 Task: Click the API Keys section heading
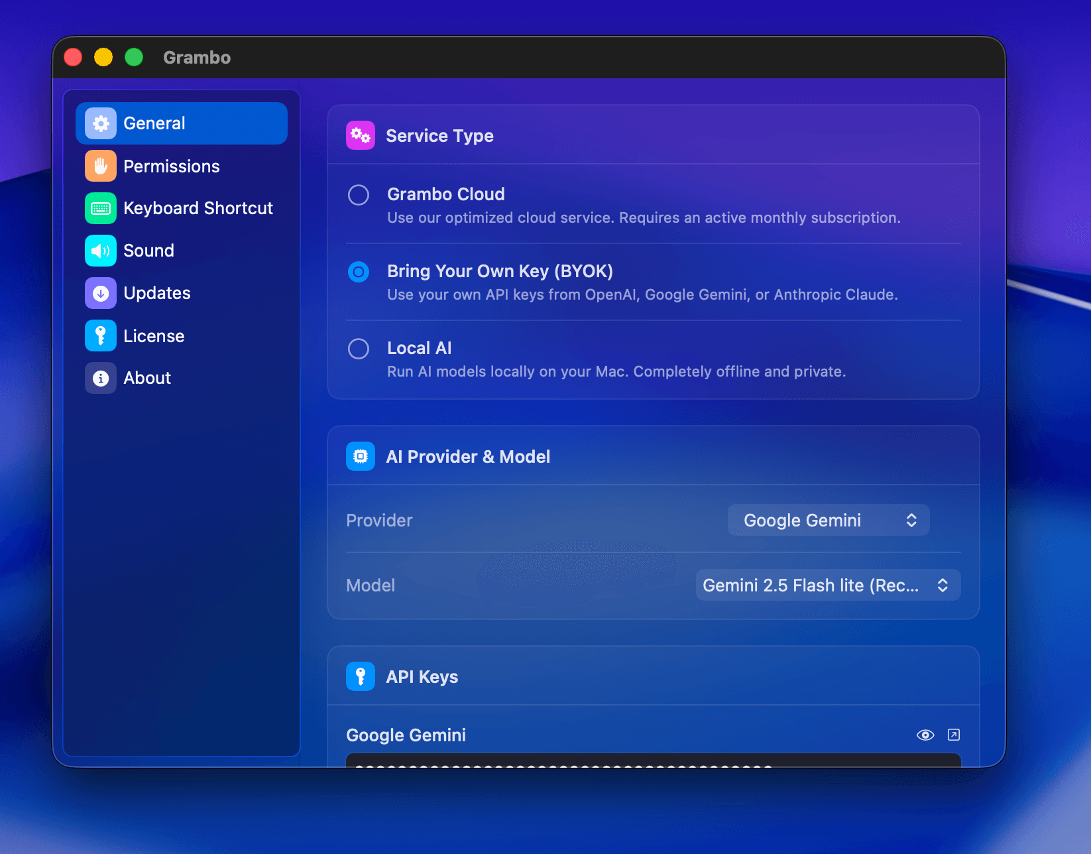(422, 677)
